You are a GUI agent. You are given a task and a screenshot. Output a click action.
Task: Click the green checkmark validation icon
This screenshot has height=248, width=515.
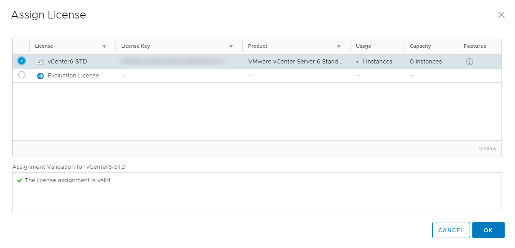pyautogui.click(x=19, y=180)
